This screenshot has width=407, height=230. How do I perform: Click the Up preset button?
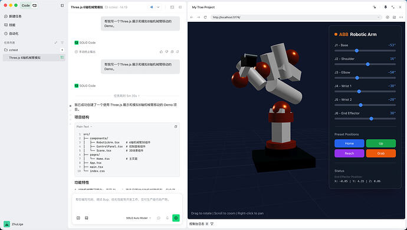pos(381,143)
